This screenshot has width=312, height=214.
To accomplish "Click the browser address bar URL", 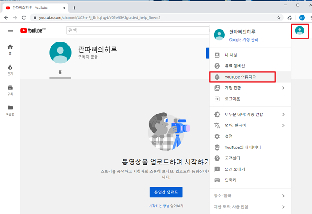I will coord(100,18).
